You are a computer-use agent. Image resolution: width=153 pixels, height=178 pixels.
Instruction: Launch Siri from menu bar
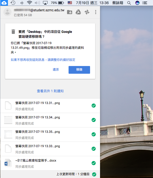pyautogui.click(x=137, y=3)
